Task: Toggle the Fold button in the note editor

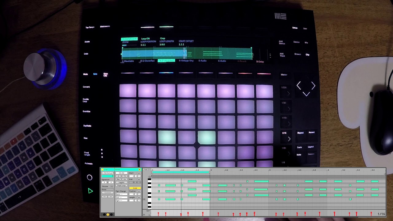Action: click(146, 169)
